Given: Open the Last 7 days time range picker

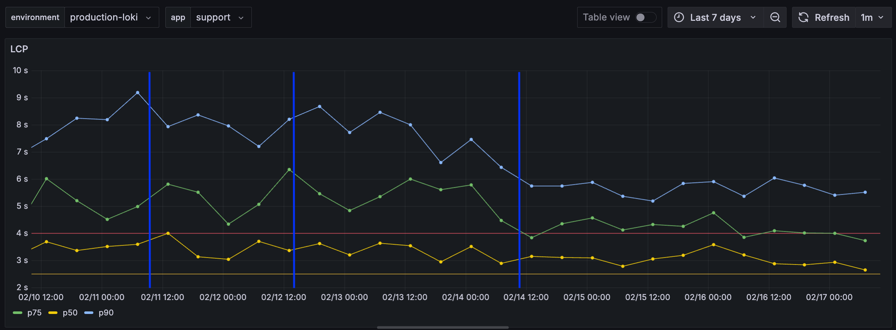Looking at the screenshot, I should click(715, 17).
